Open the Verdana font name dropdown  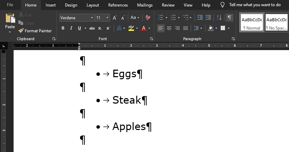coord(92,17)
